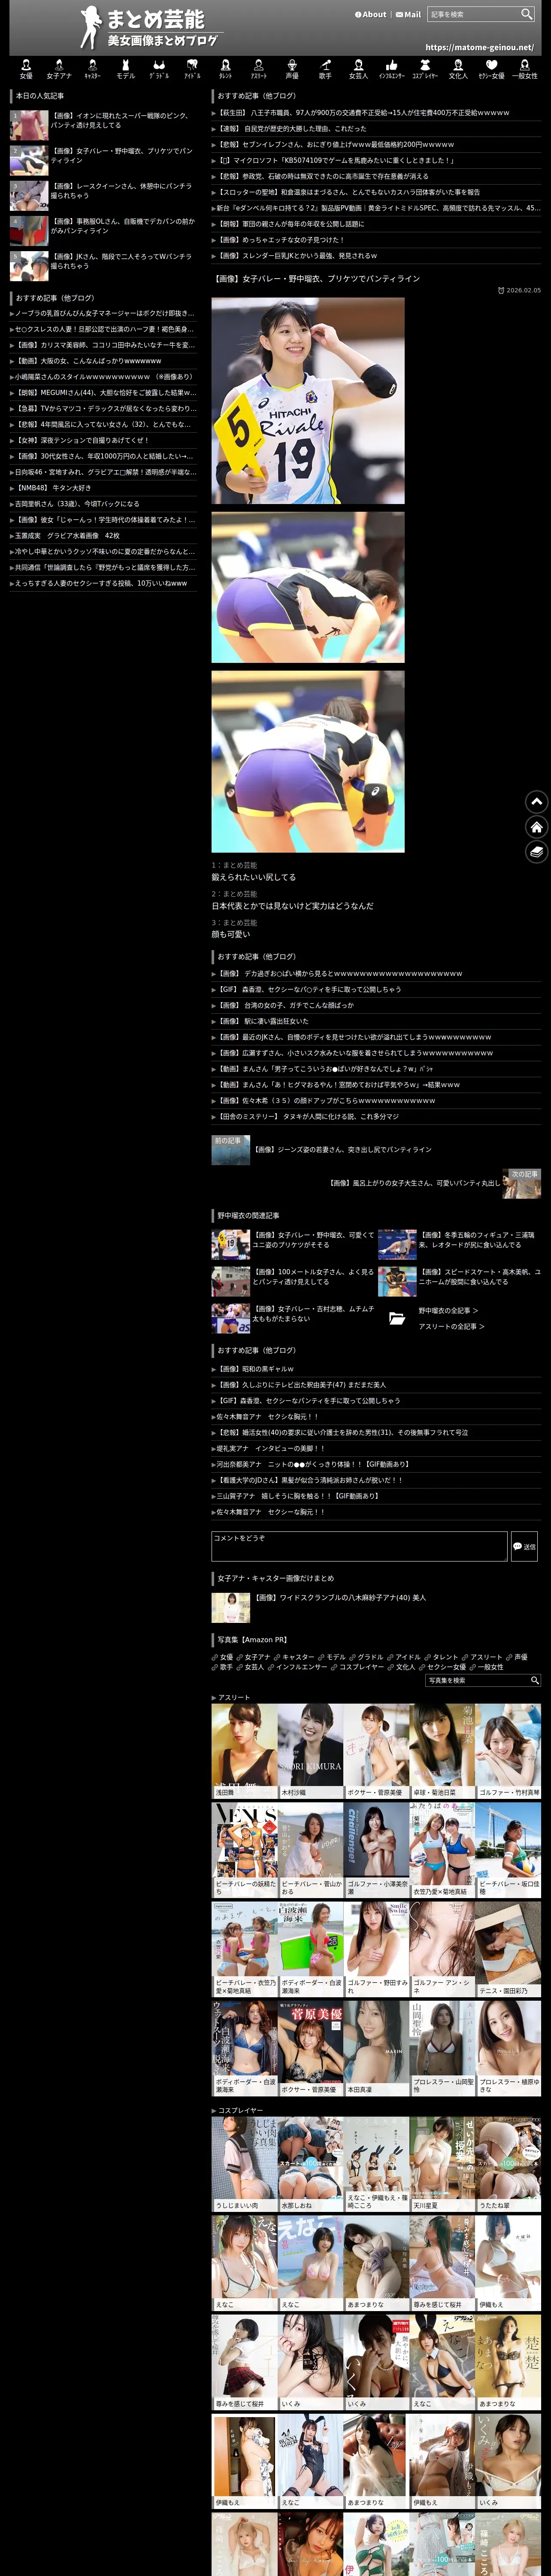Image resolution: width=551 pixels, height=2576 pixels.
Task: Open the 文化人 category icon in navigation bar
Action: 458,69
